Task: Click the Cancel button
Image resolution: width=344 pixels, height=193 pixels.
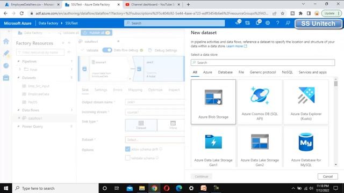Action: point(327,176)
